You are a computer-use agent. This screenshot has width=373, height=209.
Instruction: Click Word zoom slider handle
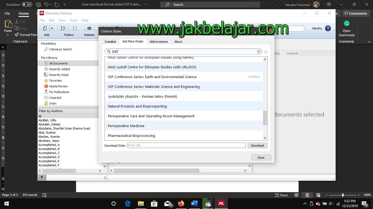(x=343, y=195)
